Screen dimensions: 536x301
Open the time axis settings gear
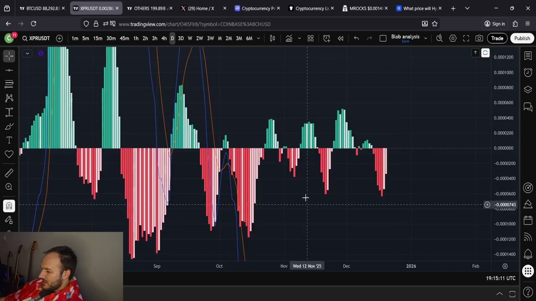click(505, 266)
